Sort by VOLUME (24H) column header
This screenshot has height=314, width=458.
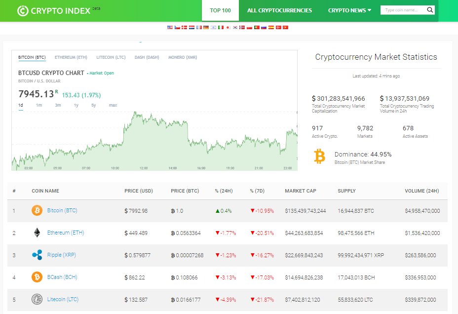click(422, 191)
